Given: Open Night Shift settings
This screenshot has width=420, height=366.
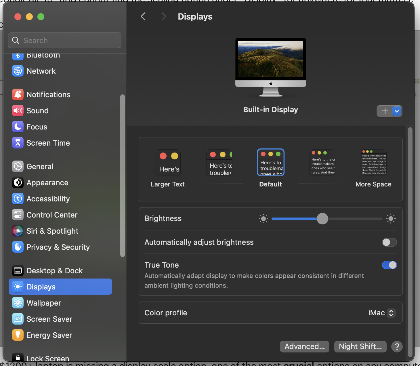Looking at the screenshot, I should pyautogui.click(x=360, y=346).
